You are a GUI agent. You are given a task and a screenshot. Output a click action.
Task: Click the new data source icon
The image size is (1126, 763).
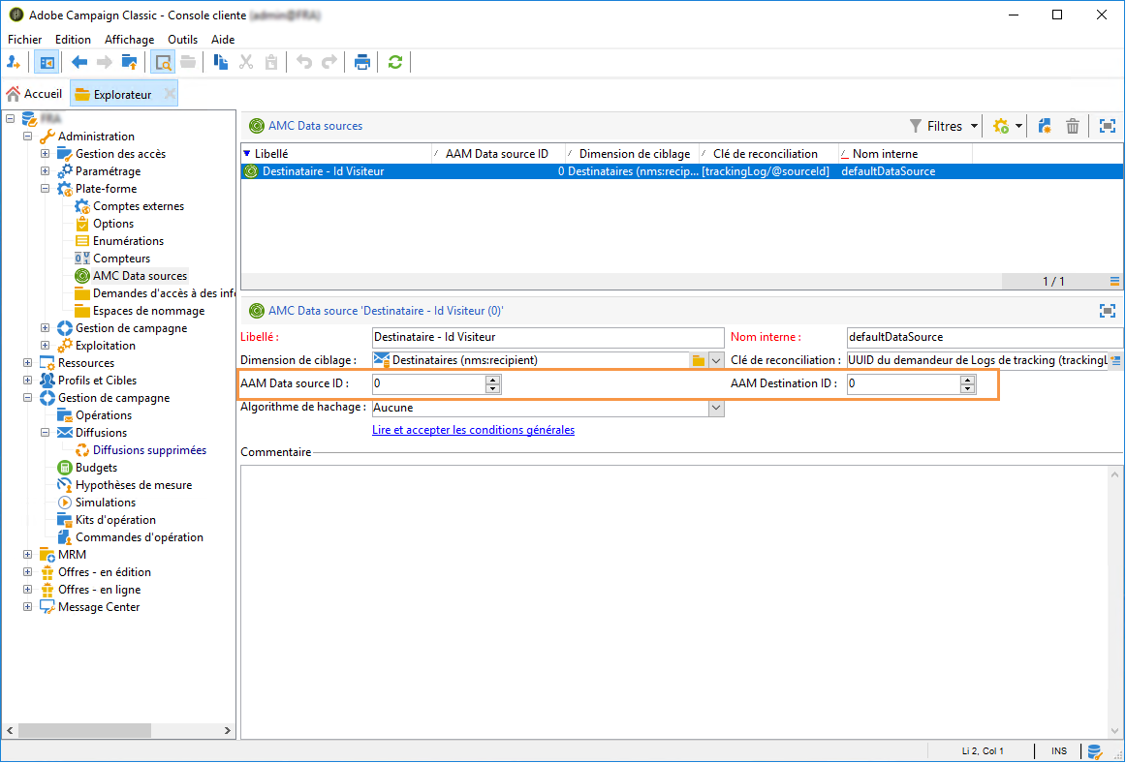(x=1045, y=126)
